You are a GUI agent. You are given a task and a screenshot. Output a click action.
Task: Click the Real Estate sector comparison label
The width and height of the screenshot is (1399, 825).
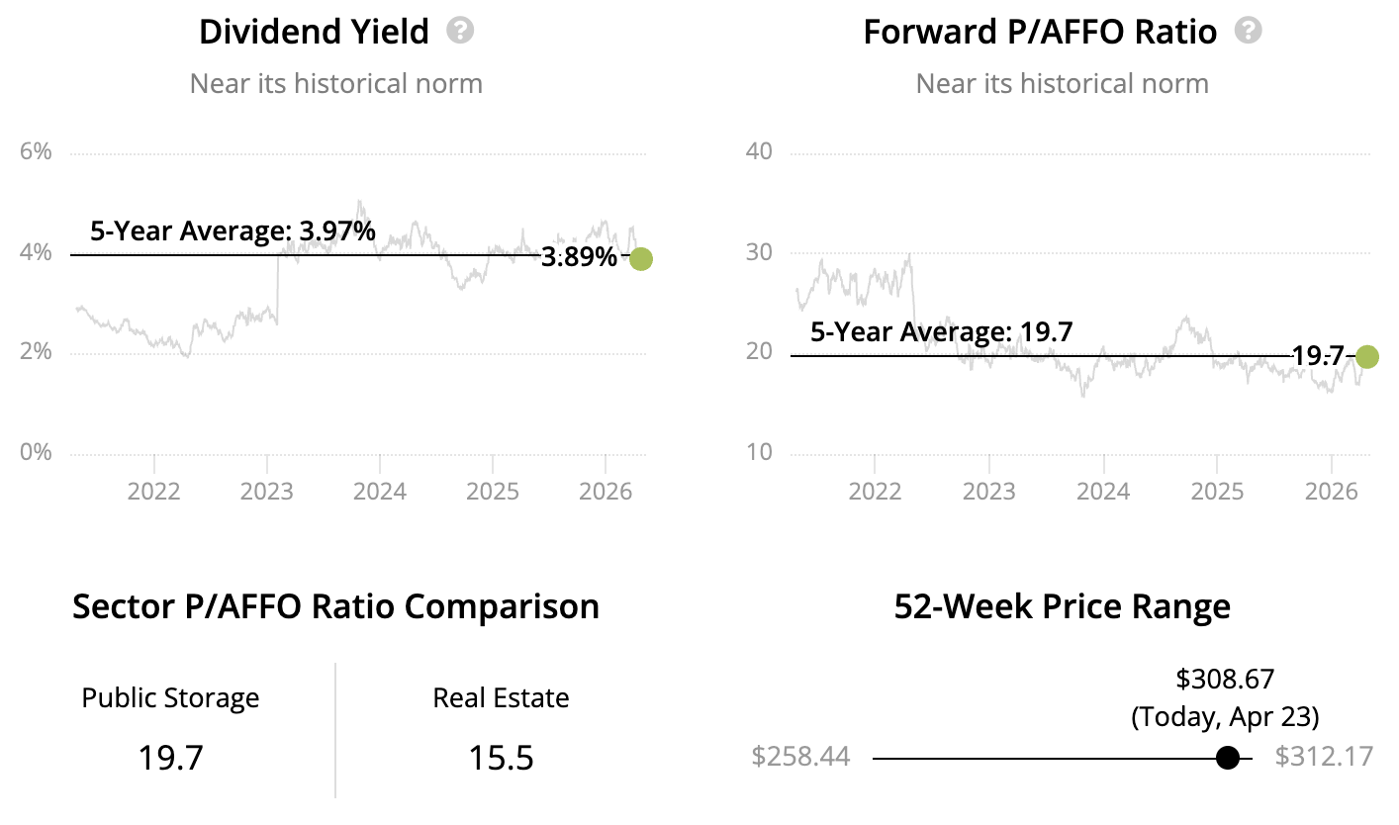(x=501, y=698)
